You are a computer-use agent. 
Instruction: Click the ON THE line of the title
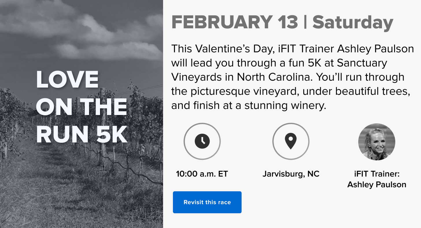click(x=82, y=107)
